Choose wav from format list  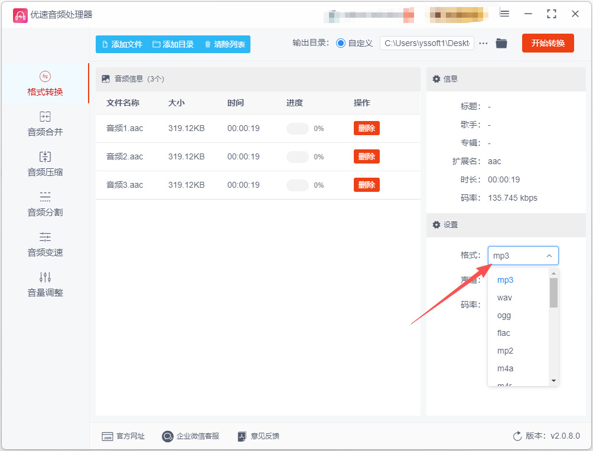tap(504, 298)
